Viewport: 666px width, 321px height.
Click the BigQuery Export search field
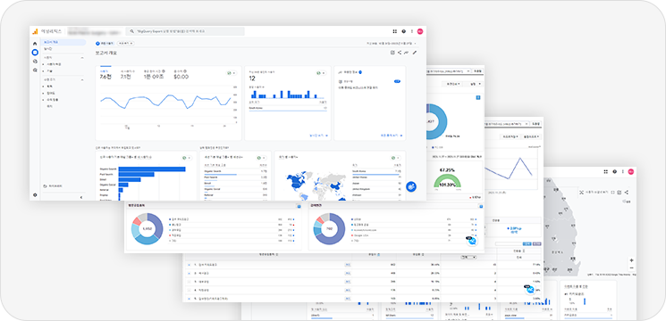click(x=185, y=31)
